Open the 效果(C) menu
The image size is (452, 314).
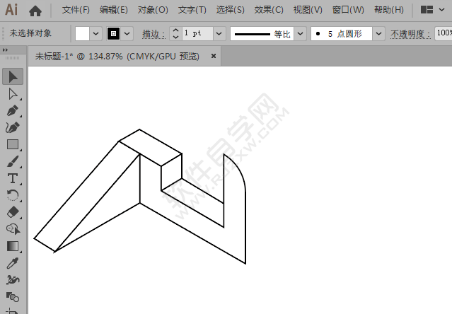[269, 10]
